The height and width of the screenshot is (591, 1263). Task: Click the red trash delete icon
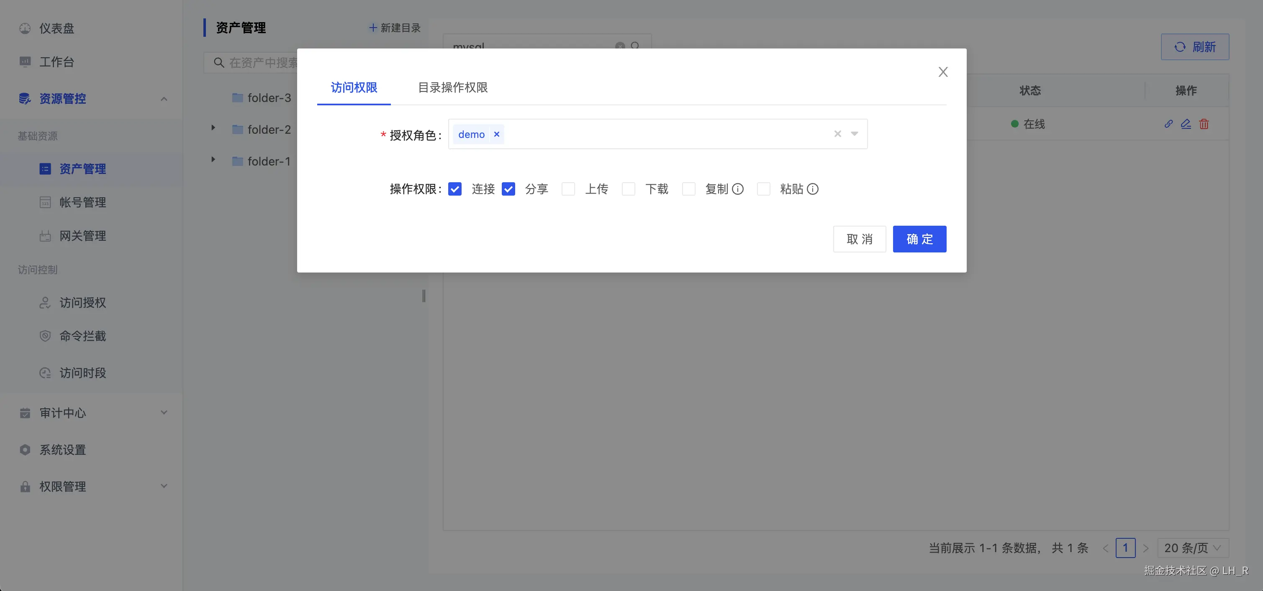pos(1204,124)
